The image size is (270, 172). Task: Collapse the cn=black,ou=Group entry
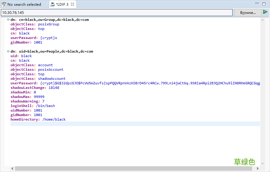click(8, 20)
